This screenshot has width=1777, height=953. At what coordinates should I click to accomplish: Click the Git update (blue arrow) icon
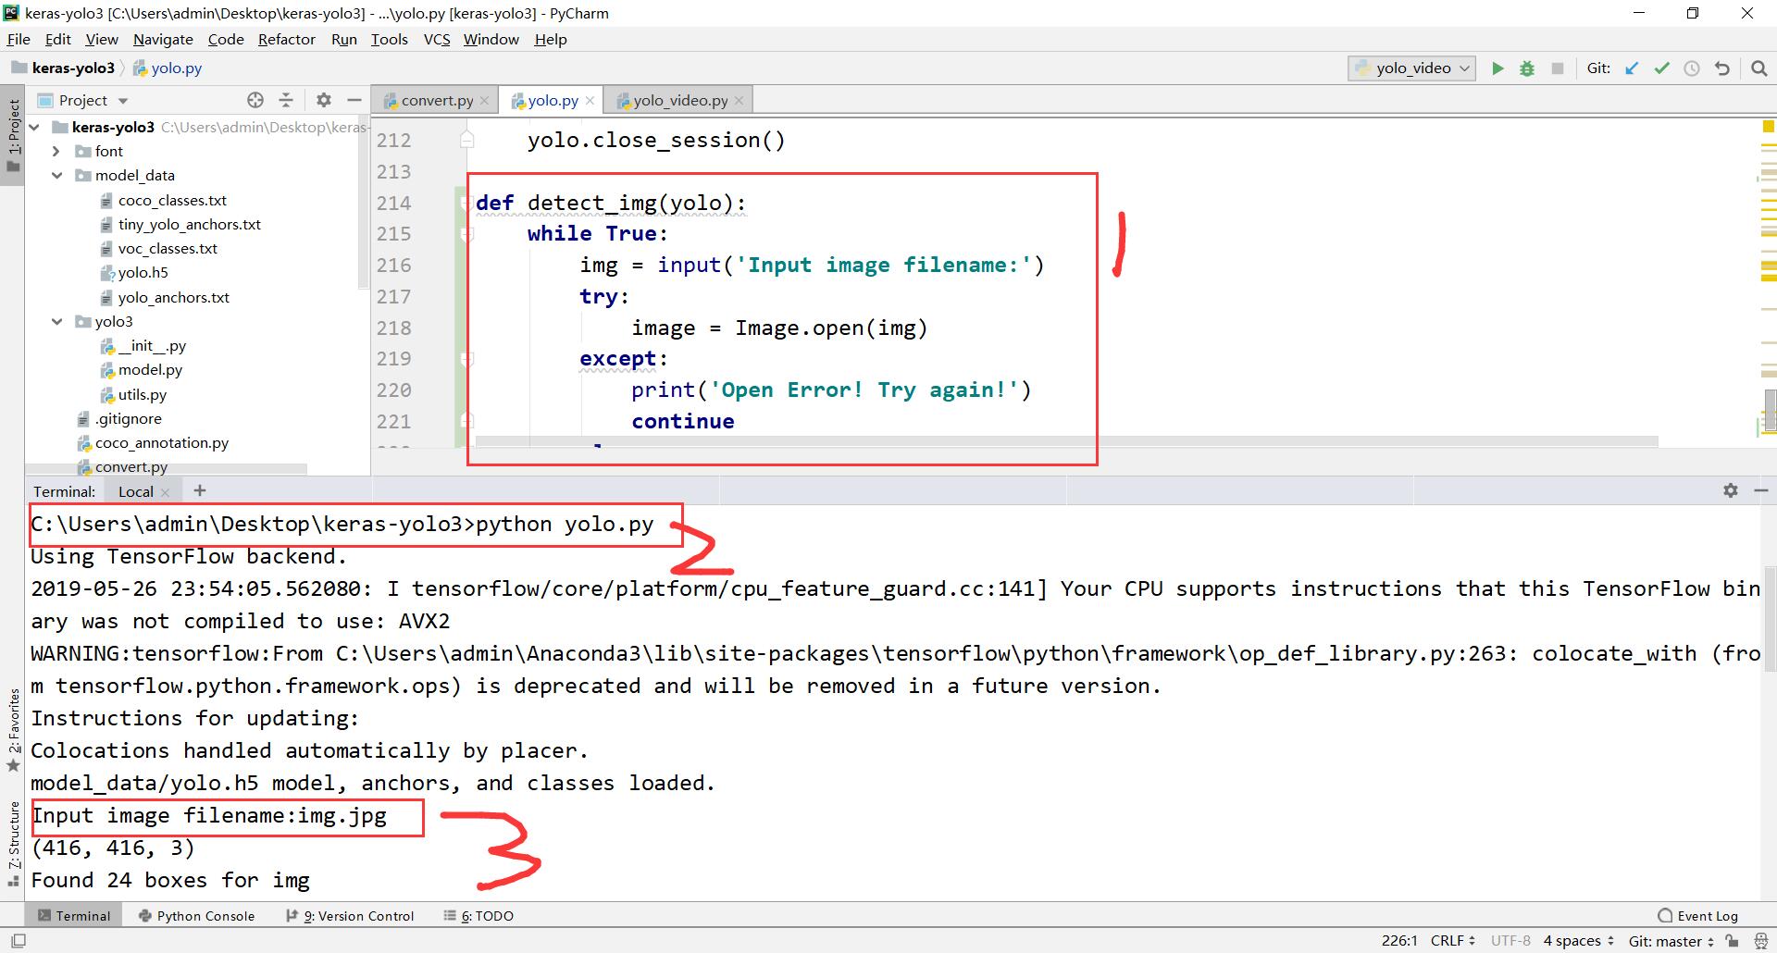[1632, 68]
